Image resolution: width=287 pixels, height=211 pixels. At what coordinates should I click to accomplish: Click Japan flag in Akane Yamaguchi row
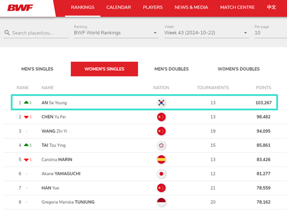161,174
